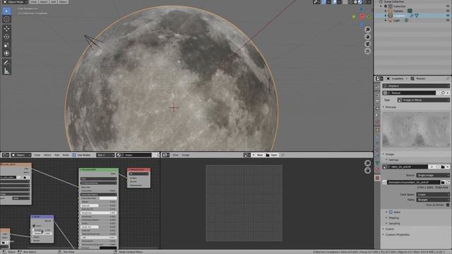Open the Object Data green triangle tab
Viewport: 452px width, 254px height.
[377, 163]
